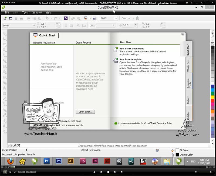Select the Zoom magnifier tool
The height and width of the screenshot is (176, 216).
click(x=5, y=50)
